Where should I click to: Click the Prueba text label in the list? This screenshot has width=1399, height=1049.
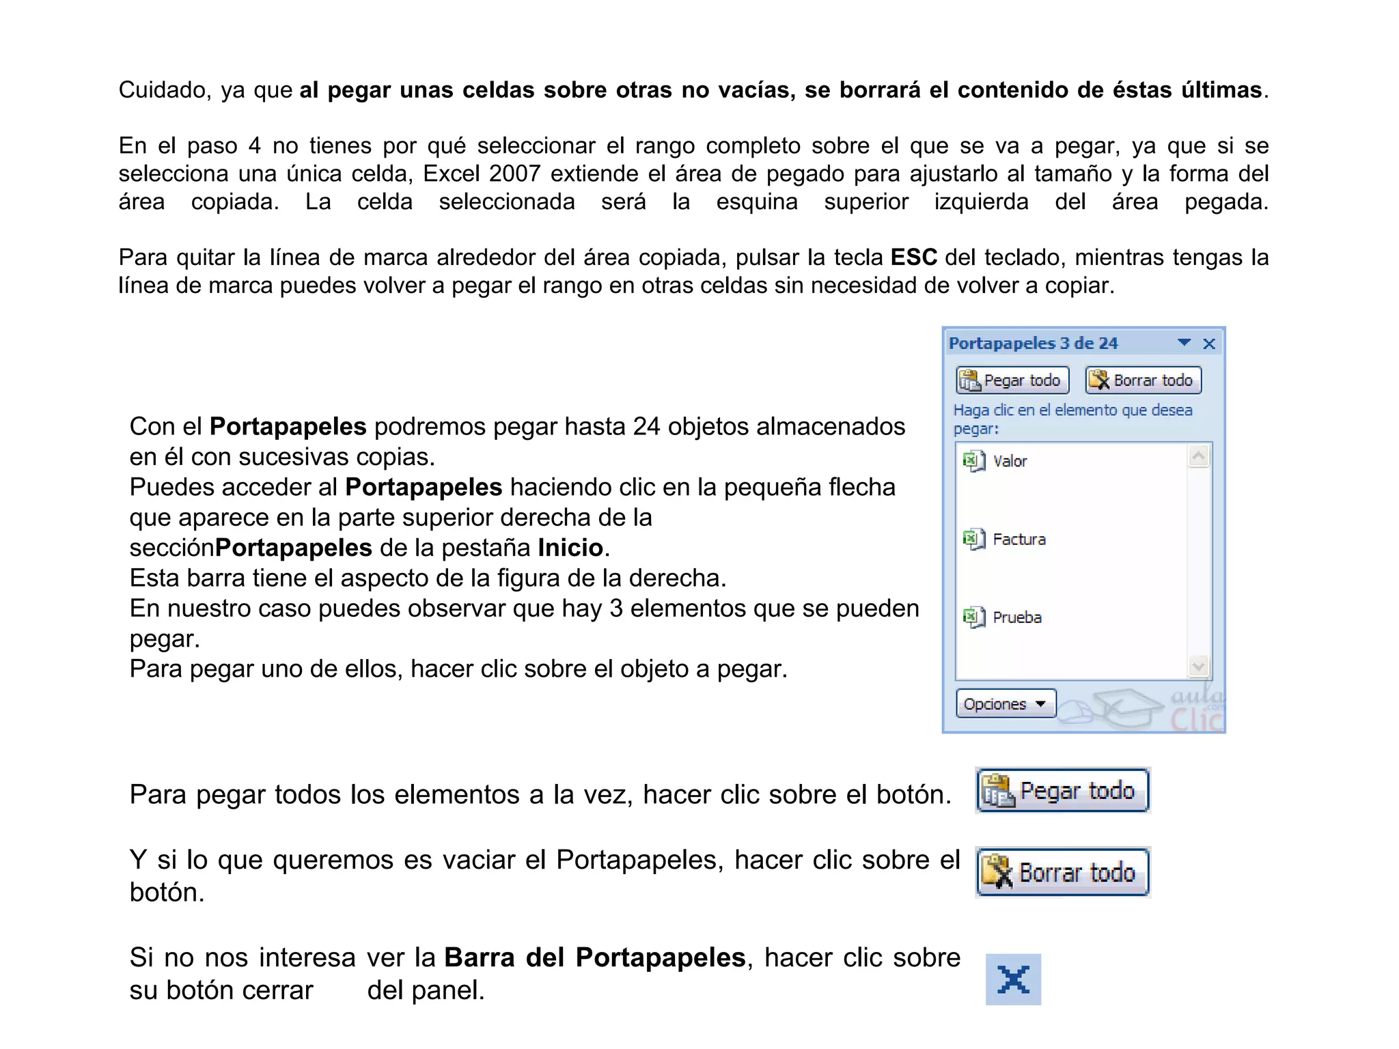(1016, 617)
